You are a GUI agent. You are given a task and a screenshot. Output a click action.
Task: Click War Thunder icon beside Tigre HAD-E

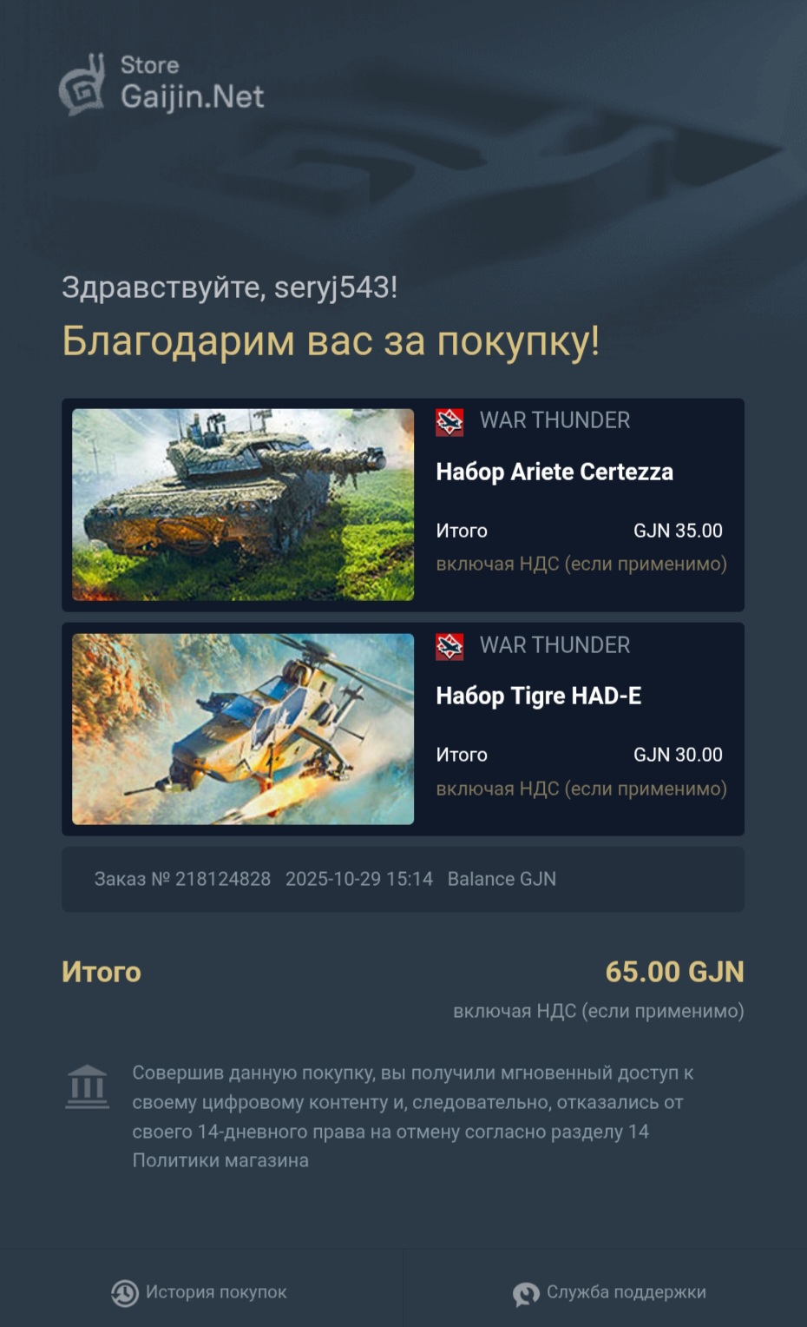tap(449, 646)
